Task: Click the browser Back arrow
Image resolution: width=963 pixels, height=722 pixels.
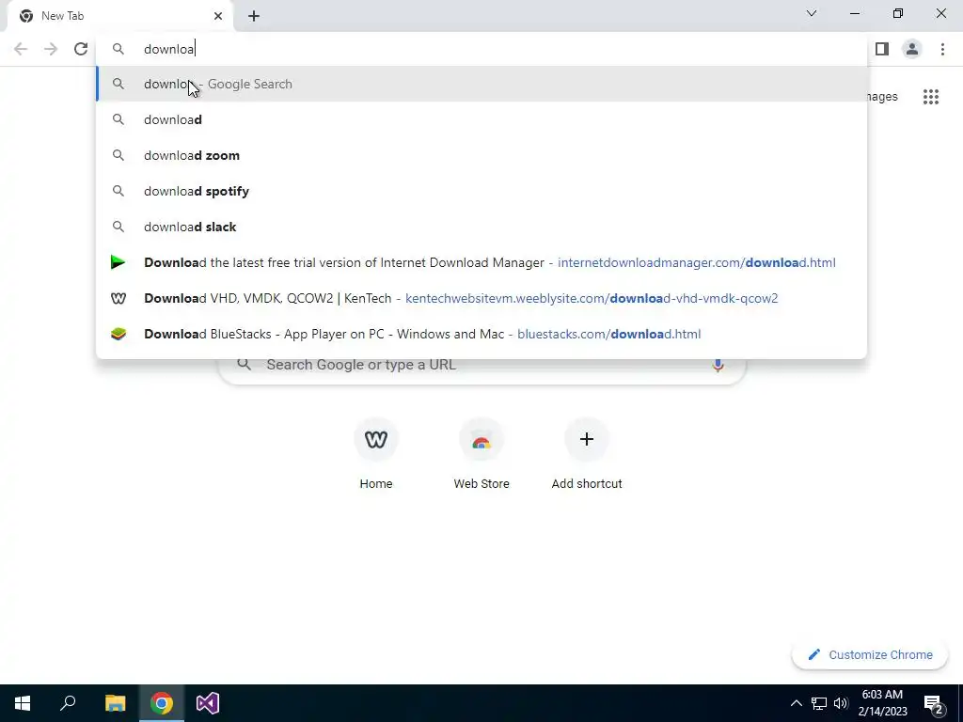Action: point(21,49)
